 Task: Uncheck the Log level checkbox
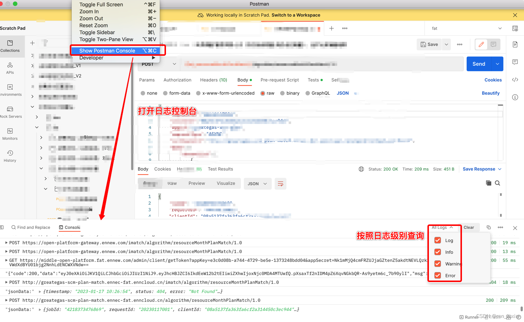(x=438, y=240)
